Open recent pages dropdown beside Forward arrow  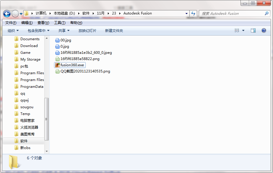point(21,14)
